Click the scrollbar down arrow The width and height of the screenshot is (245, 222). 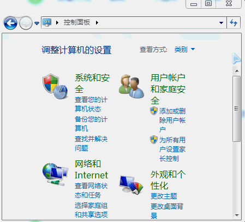click(237, 215)
